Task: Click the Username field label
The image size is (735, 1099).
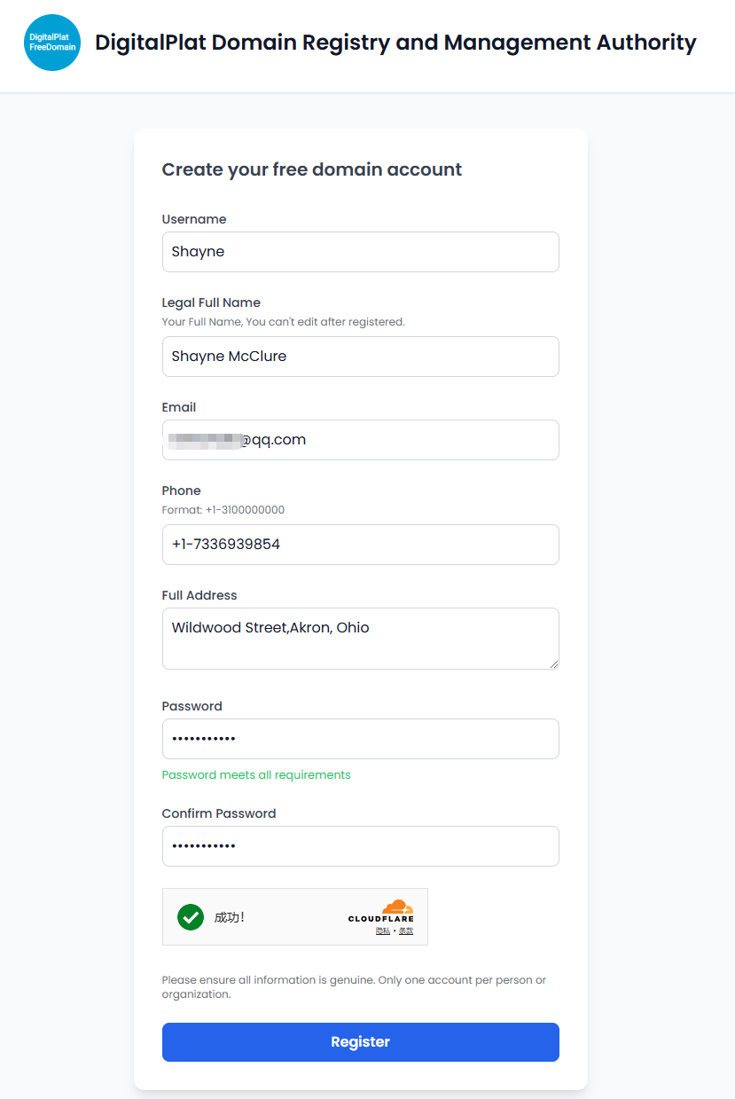Action: tap(194, 219)
